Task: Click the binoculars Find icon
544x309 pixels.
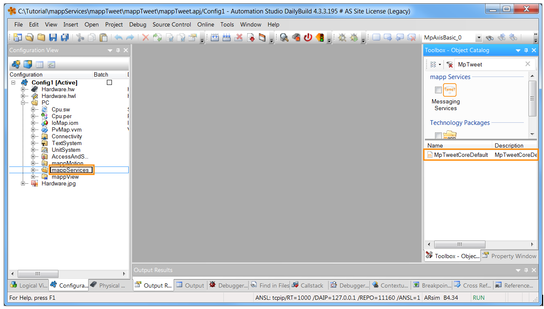Action: 490,37
